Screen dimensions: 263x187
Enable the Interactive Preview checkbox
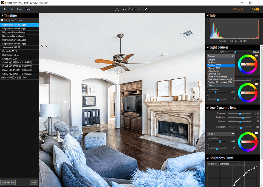pos(2,20)
